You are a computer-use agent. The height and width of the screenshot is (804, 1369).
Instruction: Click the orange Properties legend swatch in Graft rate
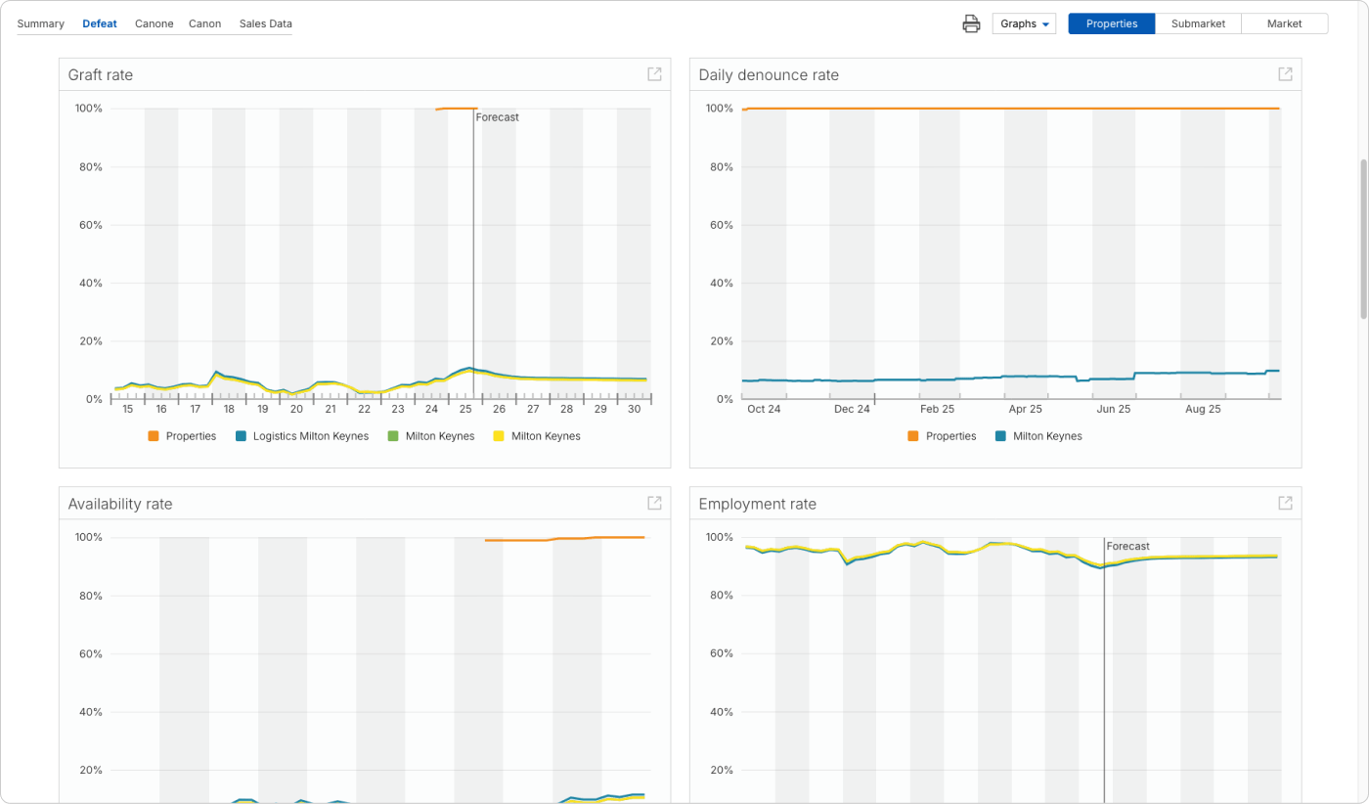tap(154, 436)
